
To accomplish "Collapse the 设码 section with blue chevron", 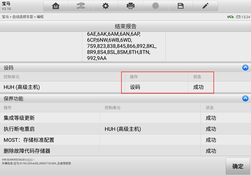I will (245, 68).
